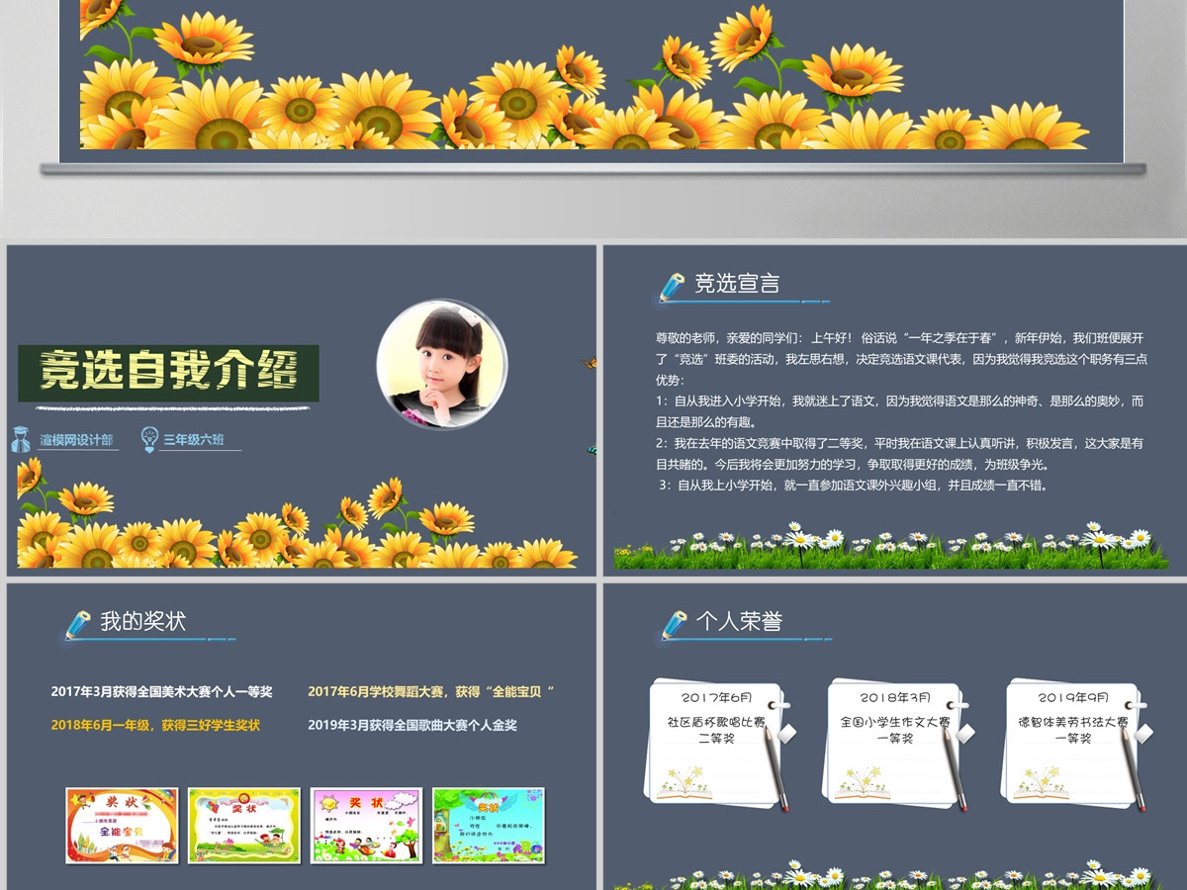Click the pencil icon beside 我的奖状 heading

coord(78,625)
